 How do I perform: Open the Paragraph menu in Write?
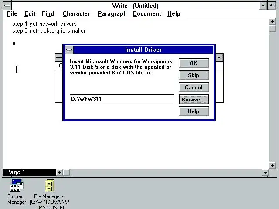pyautogui.click(x=112, y=13)
